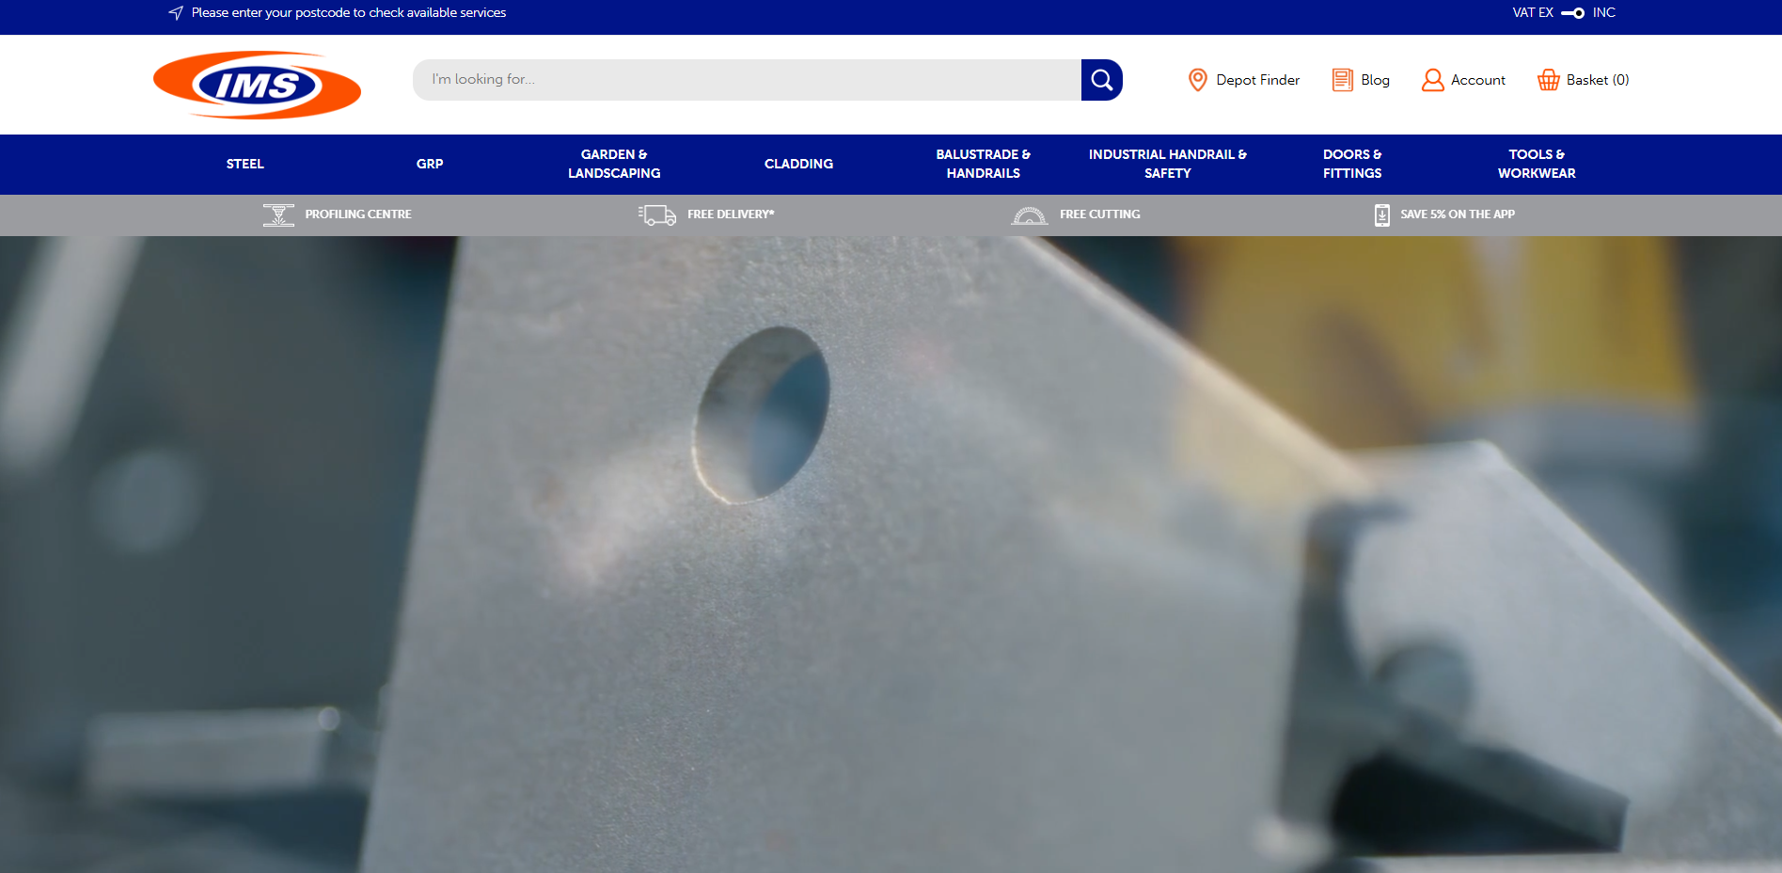Click the enter your postcode link
The width and height of the screenshot is (1782, 873).
pyautogui.click(x=348, y=13)
